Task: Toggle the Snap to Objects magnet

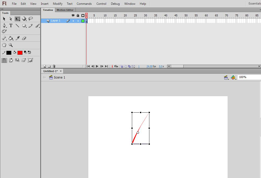Action: pyautogui.click(x=4, y=60)
